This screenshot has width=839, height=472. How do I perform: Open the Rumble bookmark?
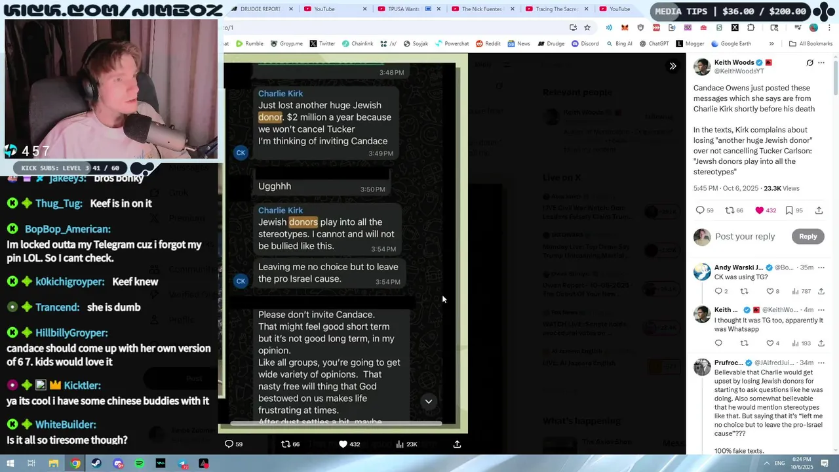[x=250, y=44]
